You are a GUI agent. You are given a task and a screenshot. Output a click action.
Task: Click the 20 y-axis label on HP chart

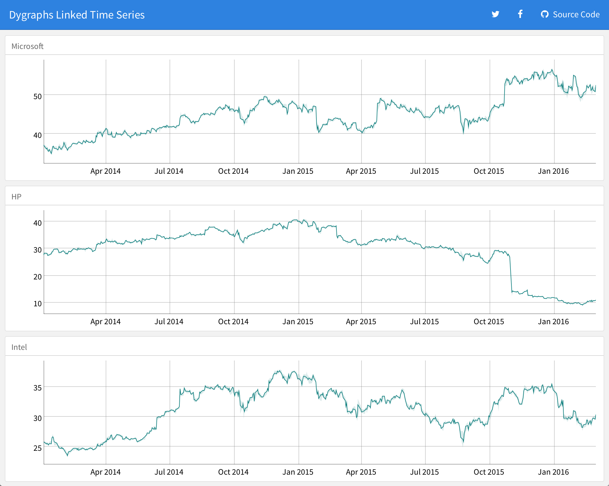tap(37, 277)
